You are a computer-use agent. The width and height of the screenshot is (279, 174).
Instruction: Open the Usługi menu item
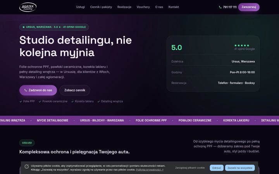pos(81,7)
